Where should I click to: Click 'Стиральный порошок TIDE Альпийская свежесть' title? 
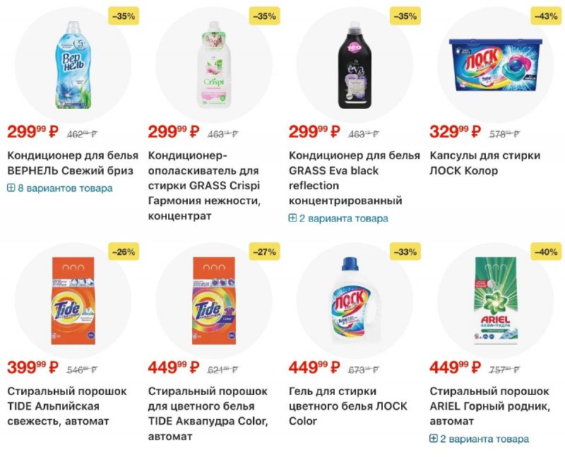(x=67, y=406)
